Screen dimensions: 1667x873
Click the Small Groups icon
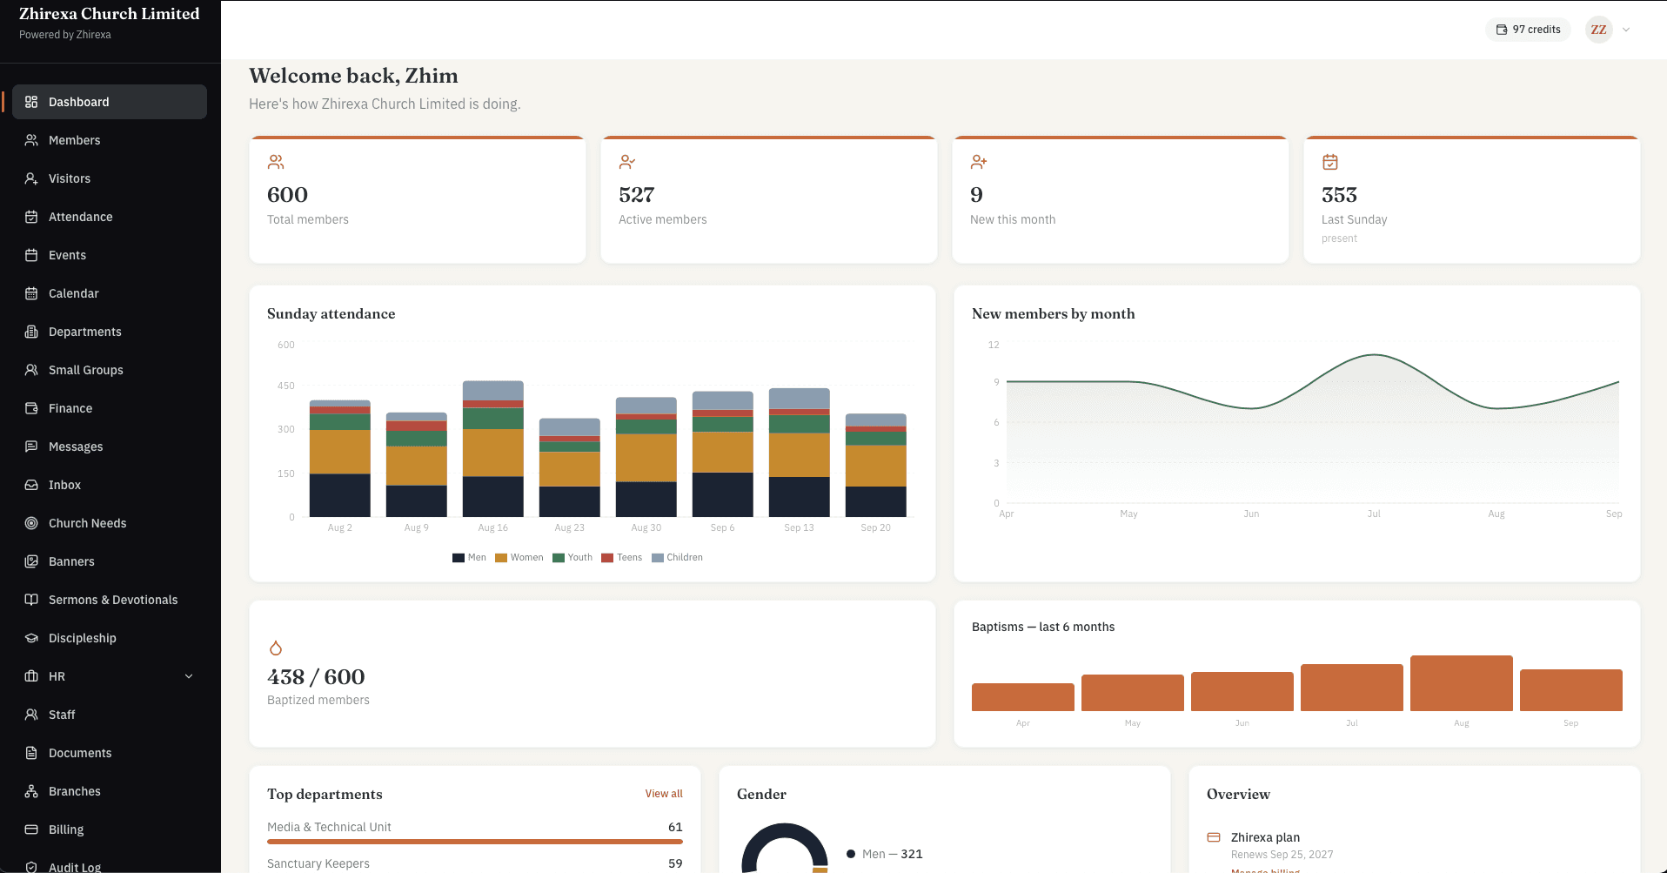tap(31, 370)
